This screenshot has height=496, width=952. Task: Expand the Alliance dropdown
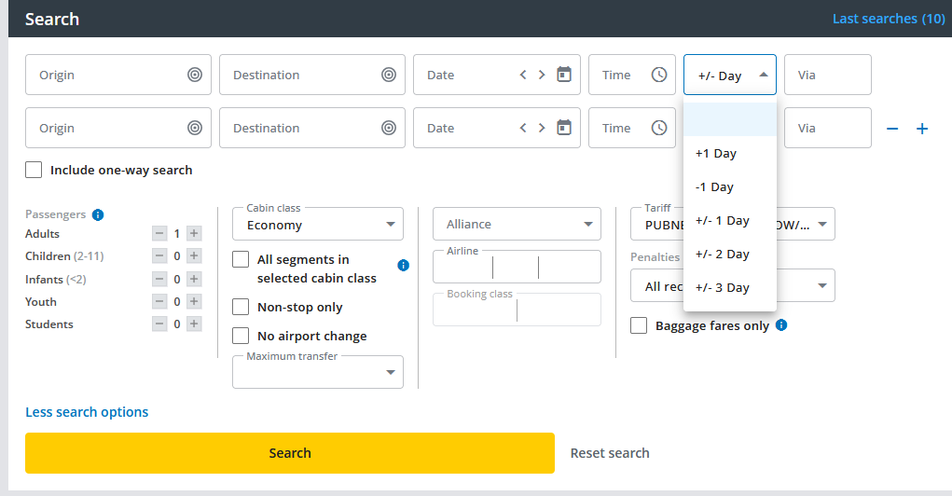click(517, 225)
